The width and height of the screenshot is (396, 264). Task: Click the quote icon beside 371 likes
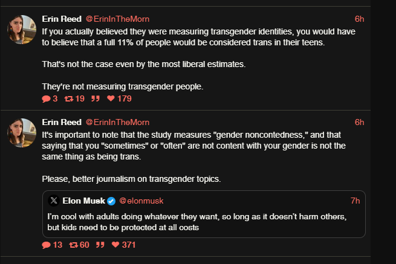coord(99,245)
